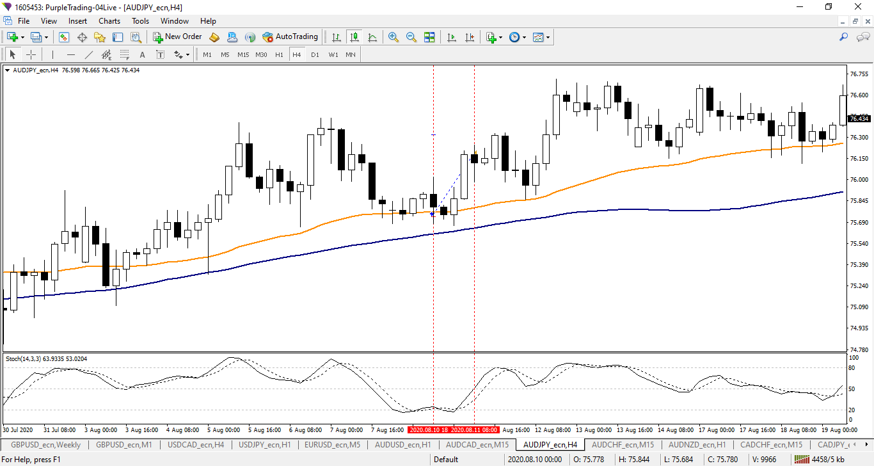Select the Text tool 'A'
Image resolution: width=874 pixels, height=466 pixels.
pyautogui.click(x=143, y=54)
